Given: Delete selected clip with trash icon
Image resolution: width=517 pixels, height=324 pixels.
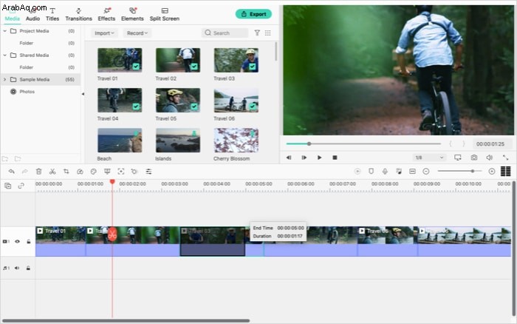Looking at the screenshot, I should [38, 172].
